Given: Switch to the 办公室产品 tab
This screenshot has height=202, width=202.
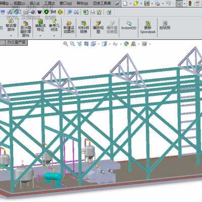Looking at the screenshot, I should coord(16,42).
